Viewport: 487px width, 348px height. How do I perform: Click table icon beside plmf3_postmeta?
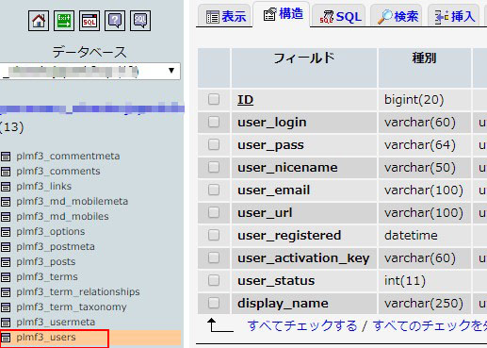(6, 247)
